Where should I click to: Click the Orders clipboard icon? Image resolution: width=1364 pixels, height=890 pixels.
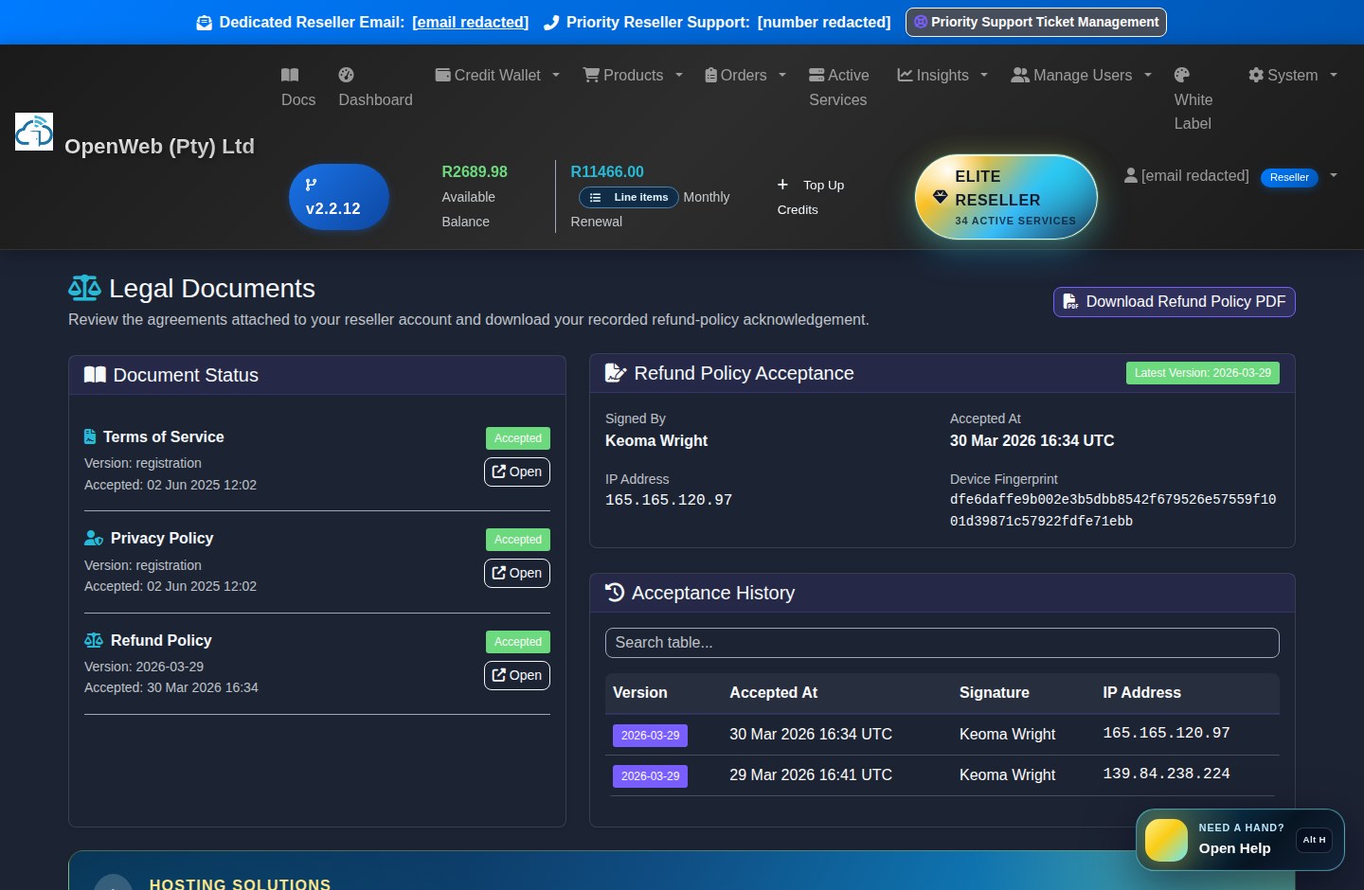[x=710, y=75]
